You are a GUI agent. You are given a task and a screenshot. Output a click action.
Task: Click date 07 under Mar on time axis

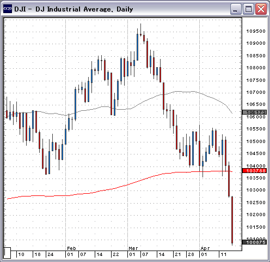point(145,254)
